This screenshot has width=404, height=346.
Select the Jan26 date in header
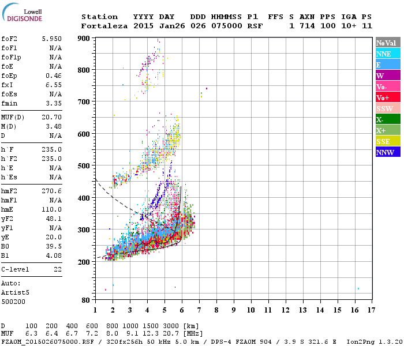click(x=172, y=26)
